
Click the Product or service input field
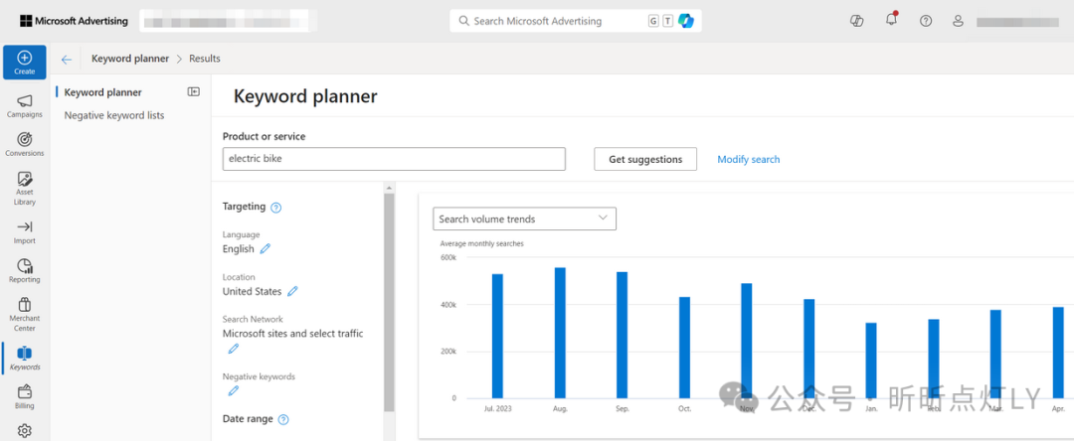[x=394, y=159]
